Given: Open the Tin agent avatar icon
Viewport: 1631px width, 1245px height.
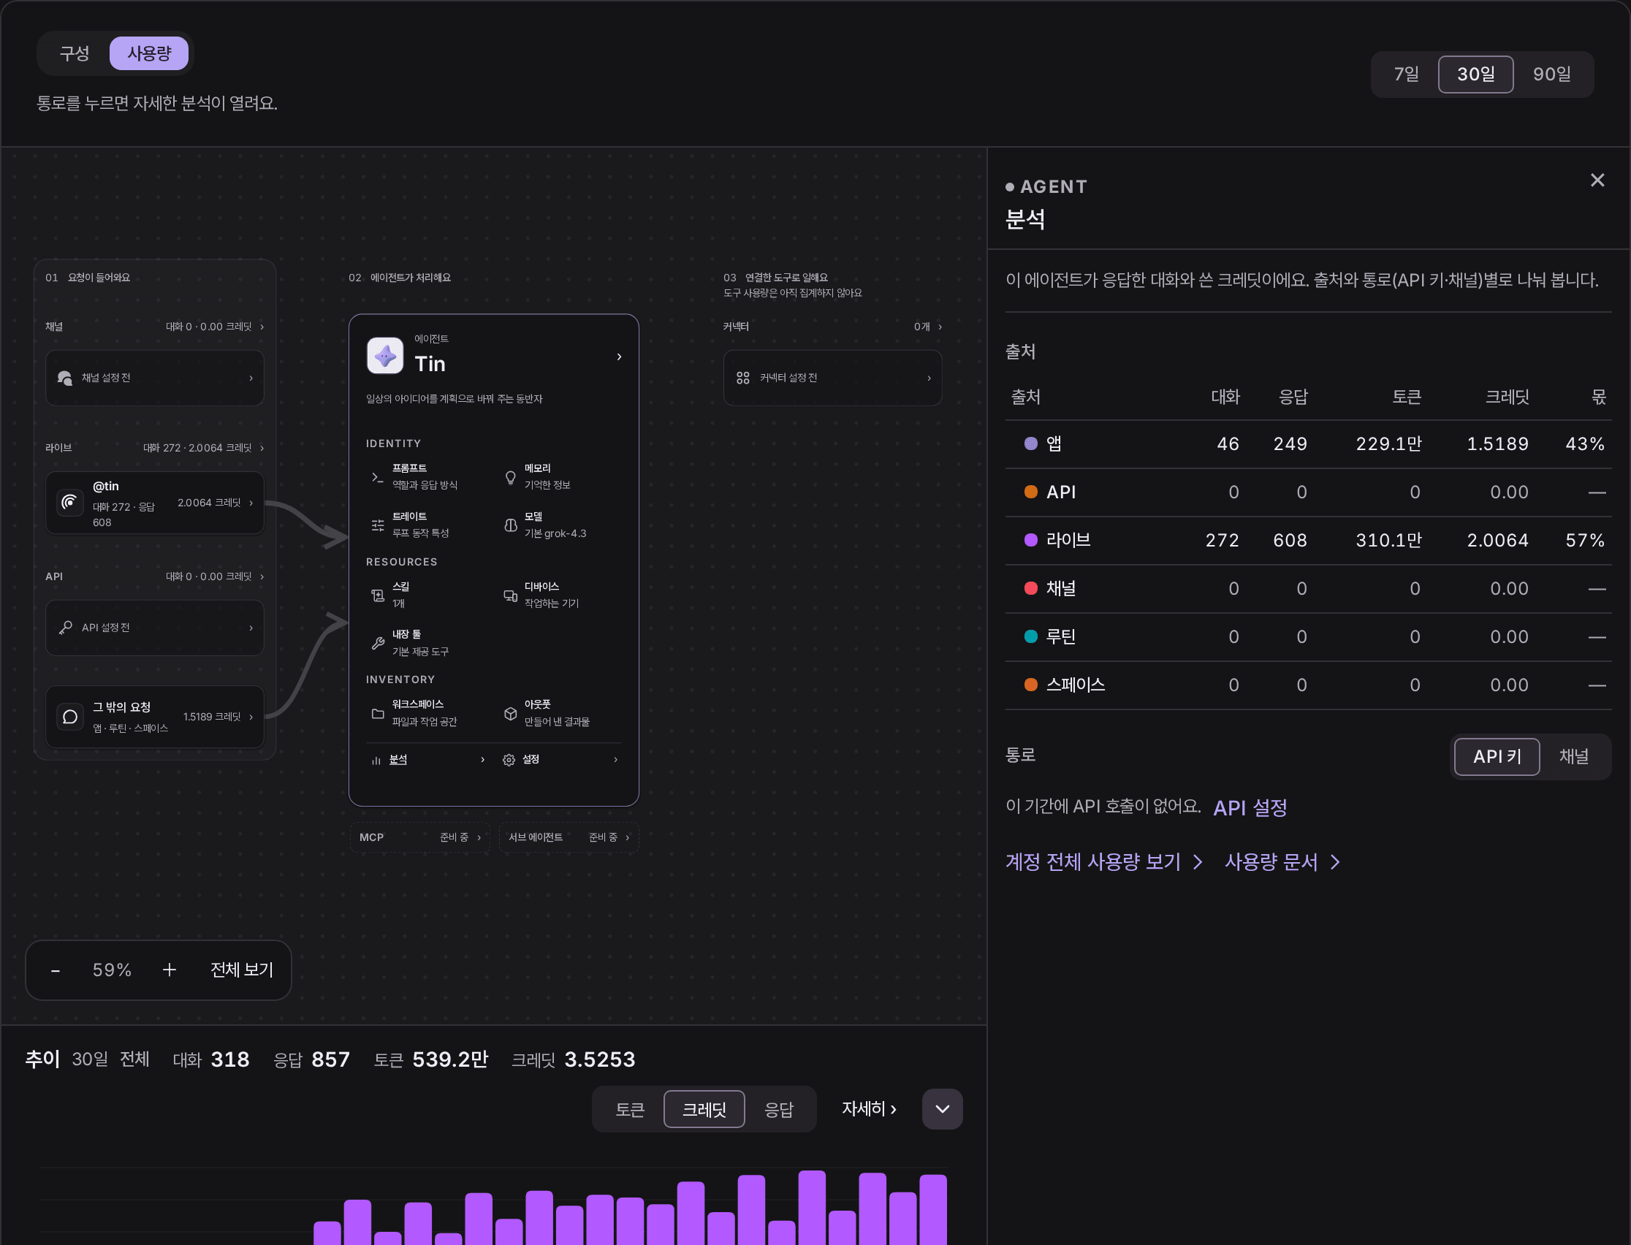Looking at the screenshot, I should [x=384, y=357].
